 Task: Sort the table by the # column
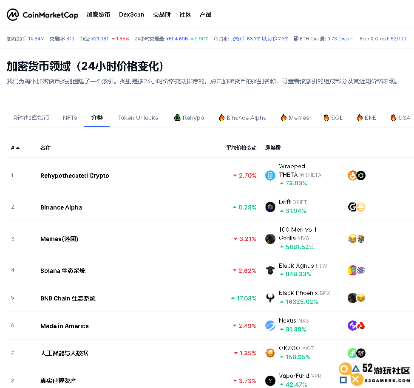pyautogui.click(x=15, y=148)
